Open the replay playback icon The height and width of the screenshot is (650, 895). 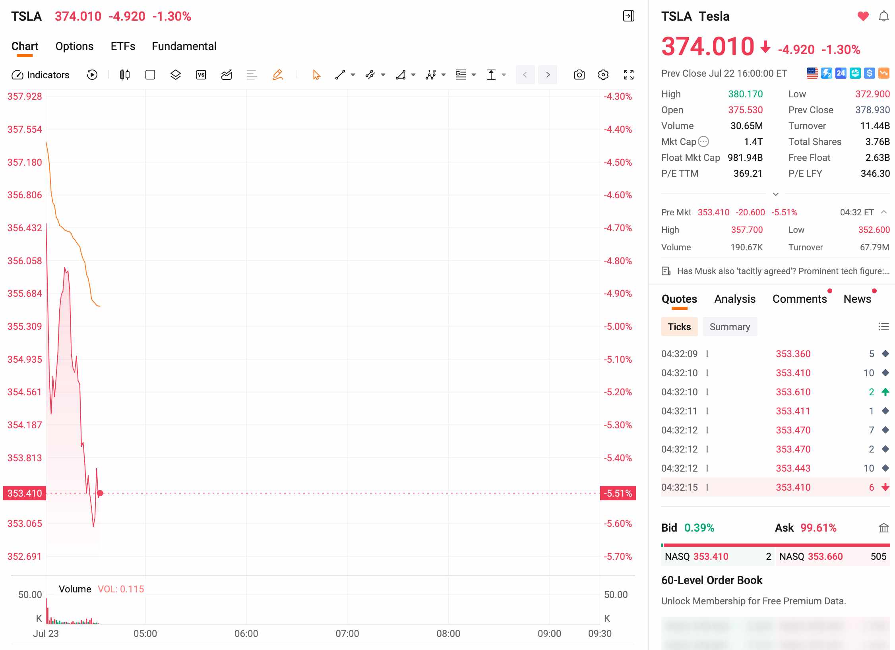pos(92,75)
